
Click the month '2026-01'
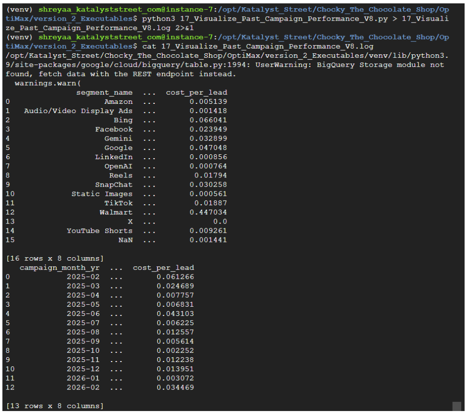tap(83, 379)
